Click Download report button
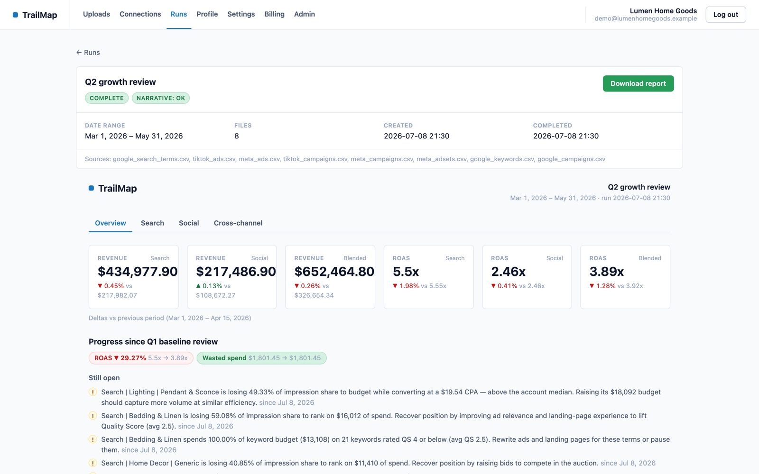 coord(638,83)
